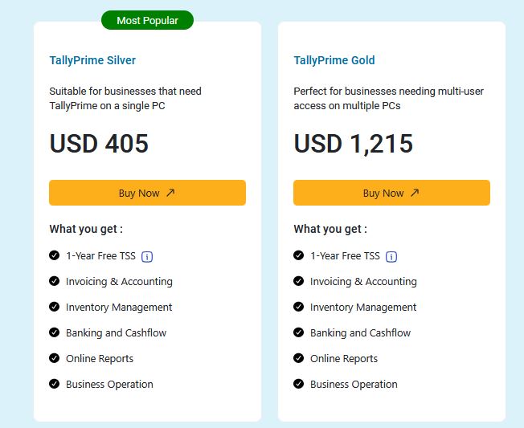Viewport: 524px width, 428px height.
Task: Click the checkmark icon next to Gold's Inventory Management
Action: click(x=298, y=307)
